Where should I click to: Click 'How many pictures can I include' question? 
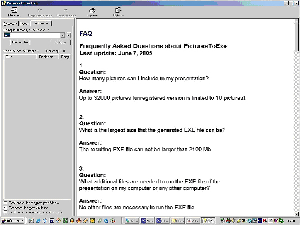point(144,79)
